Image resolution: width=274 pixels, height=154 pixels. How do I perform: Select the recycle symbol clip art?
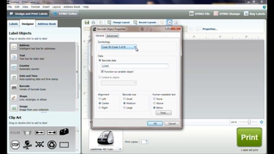point(52,145)
